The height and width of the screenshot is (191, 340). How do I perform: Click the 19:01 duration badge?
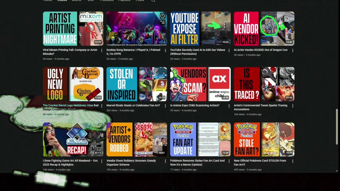[161, 153]
